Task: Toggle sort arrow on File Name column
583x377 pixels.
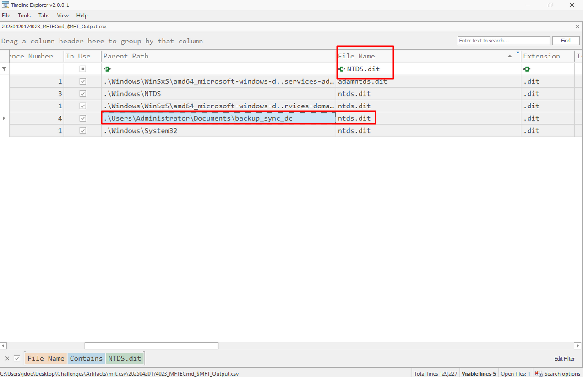Action: pos(510,56)
